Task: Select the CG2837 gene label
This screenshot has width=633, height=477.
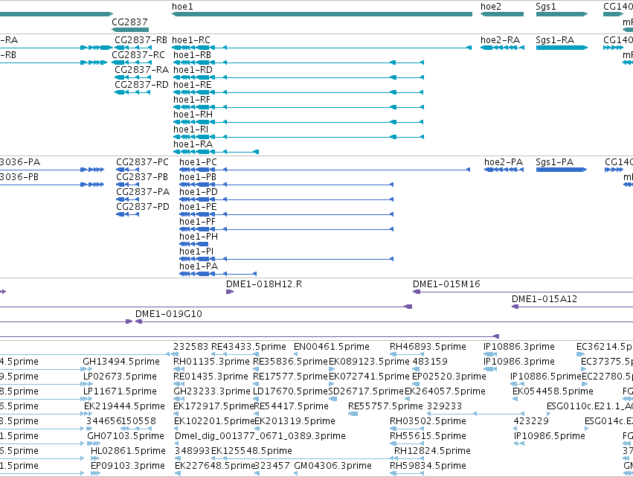Action: pos(129,22)
